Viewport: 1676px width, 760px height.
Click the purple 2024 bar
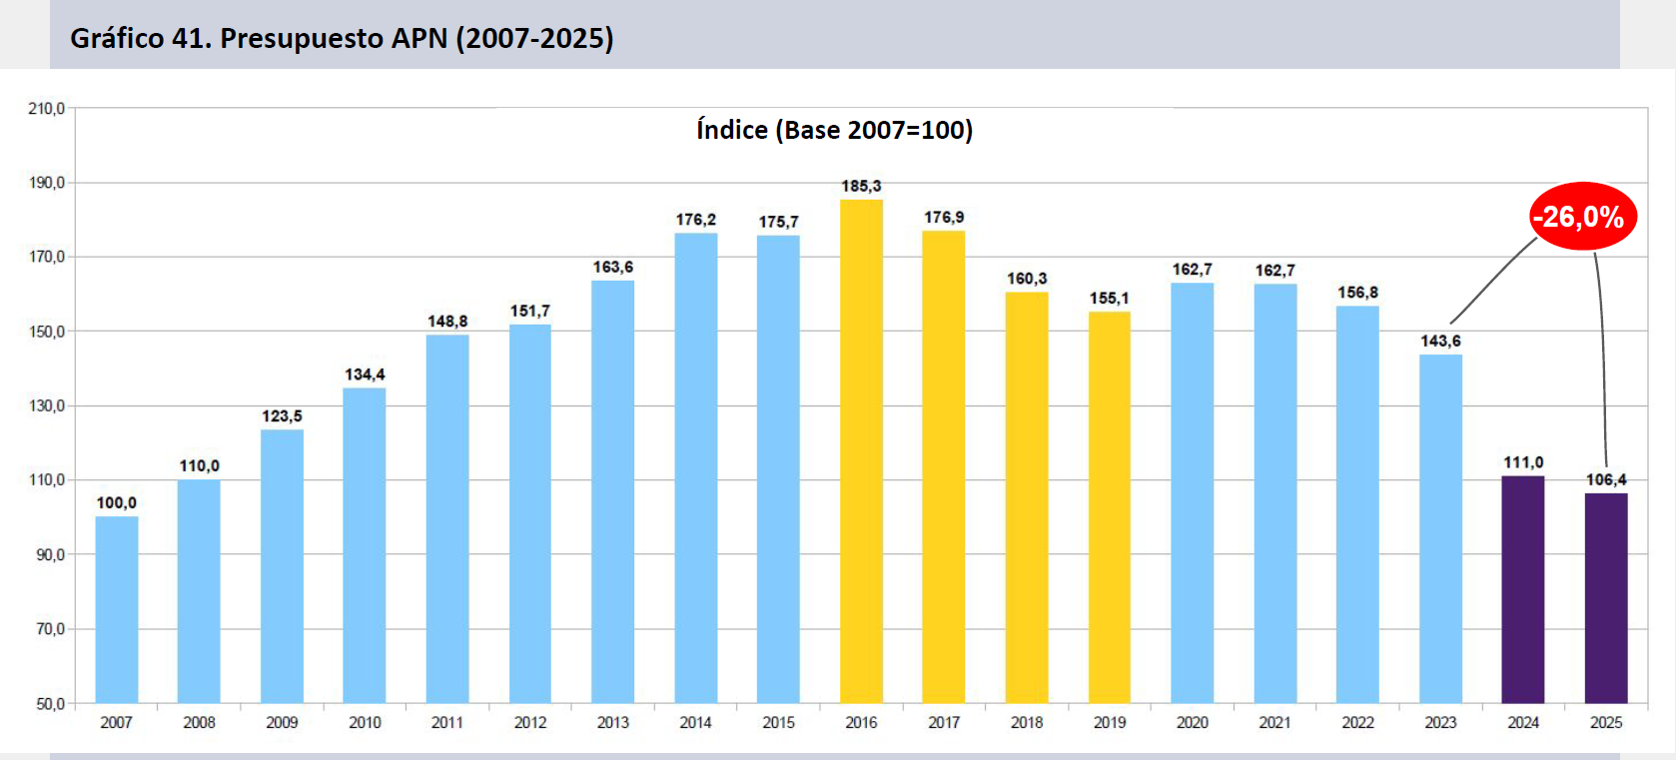coord(1522,589)
